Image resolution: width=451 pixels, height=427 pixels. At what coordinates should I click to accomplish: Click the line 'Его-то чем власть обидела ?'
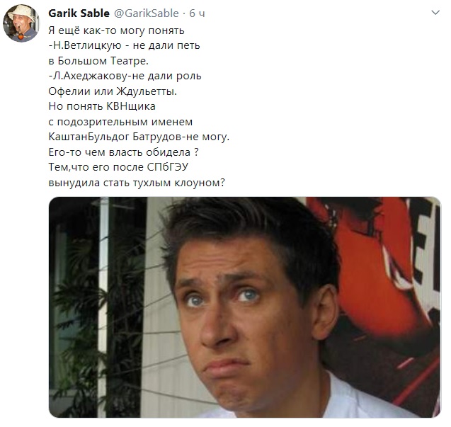click(123, 152)
